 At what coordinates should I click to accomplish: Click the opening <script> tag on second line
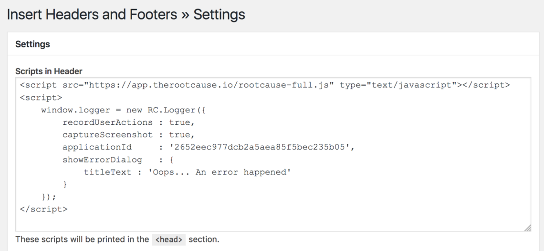pos(41,98)
